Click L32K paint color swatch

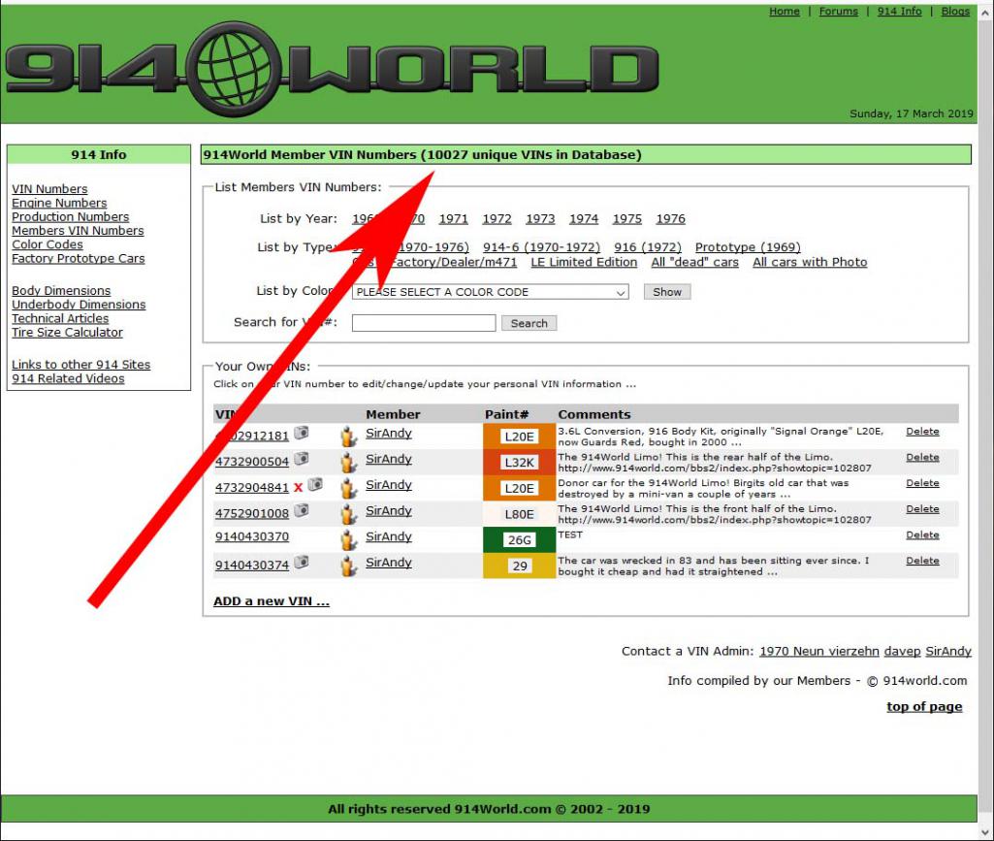[519, 463]
